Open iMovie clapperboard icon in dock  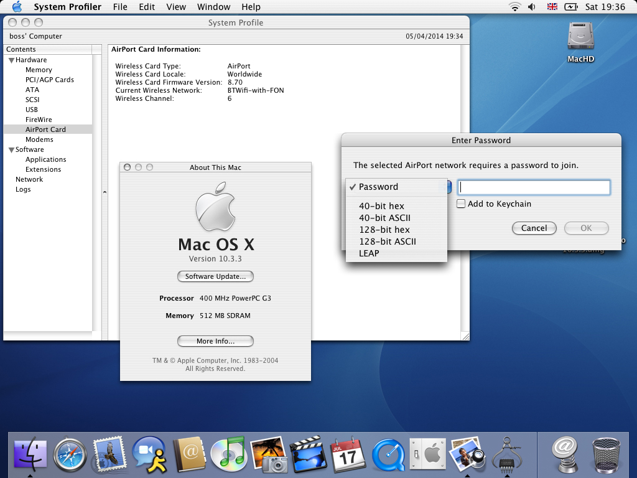309,454
